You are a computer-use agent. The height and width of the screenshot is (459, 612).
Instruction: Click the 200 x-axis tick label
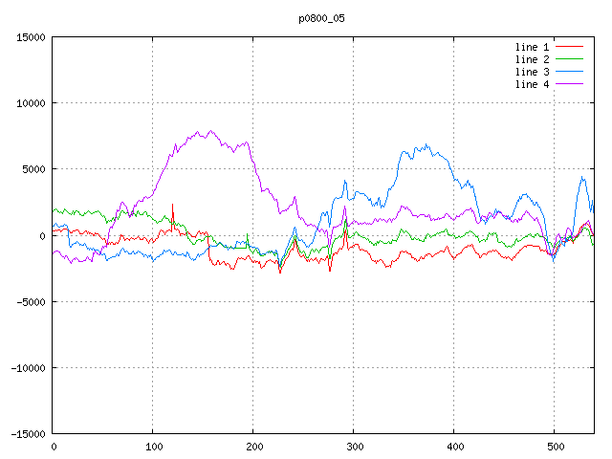[253, 447]
